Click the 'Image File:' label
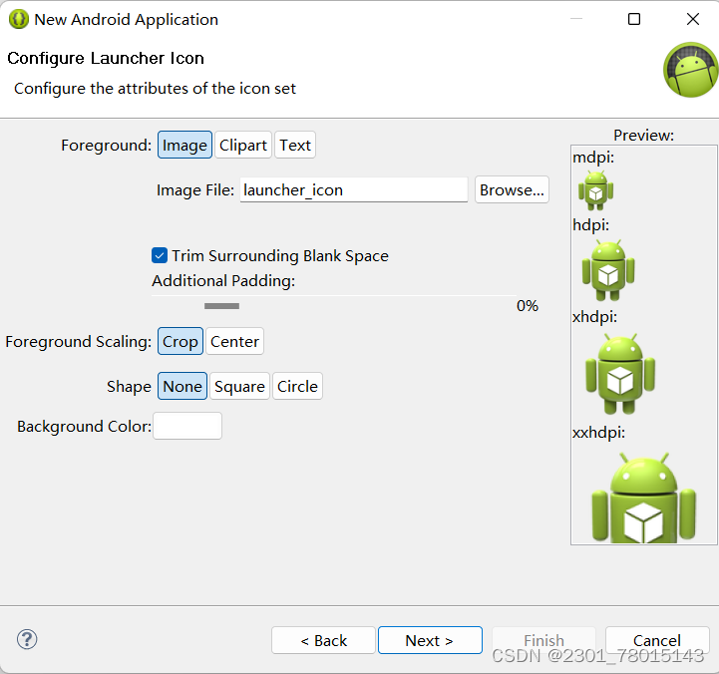The height and width of the screenshot is (674, 719). [x=195, y=189]
